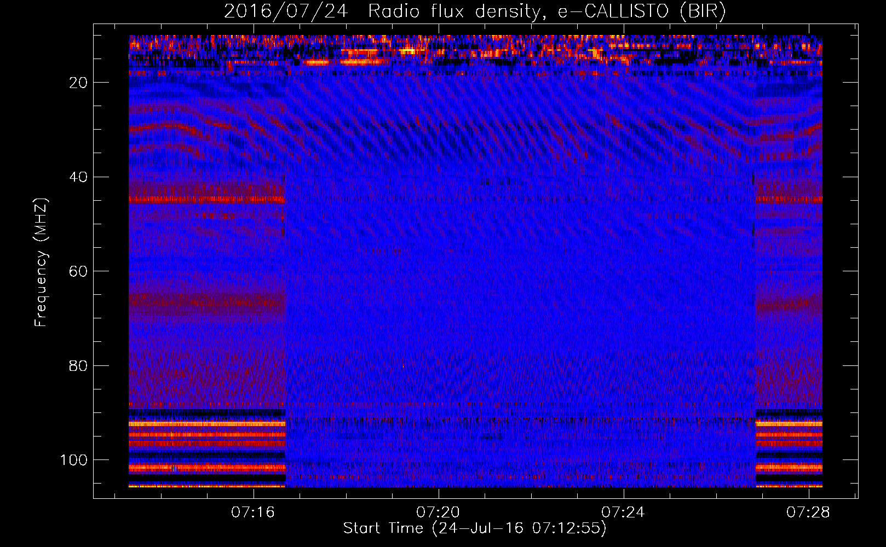Screen dimensions: 886x547
Task: Click the '07:24' time tick label
Action: click(x=623, y=513)
